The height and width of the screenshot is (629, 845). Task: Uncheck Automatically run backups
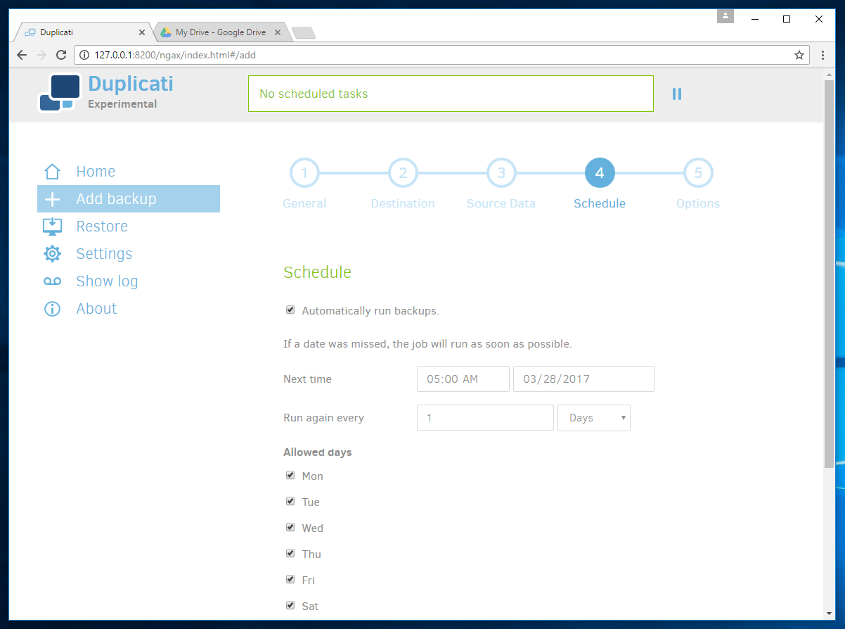coord(290,310)
